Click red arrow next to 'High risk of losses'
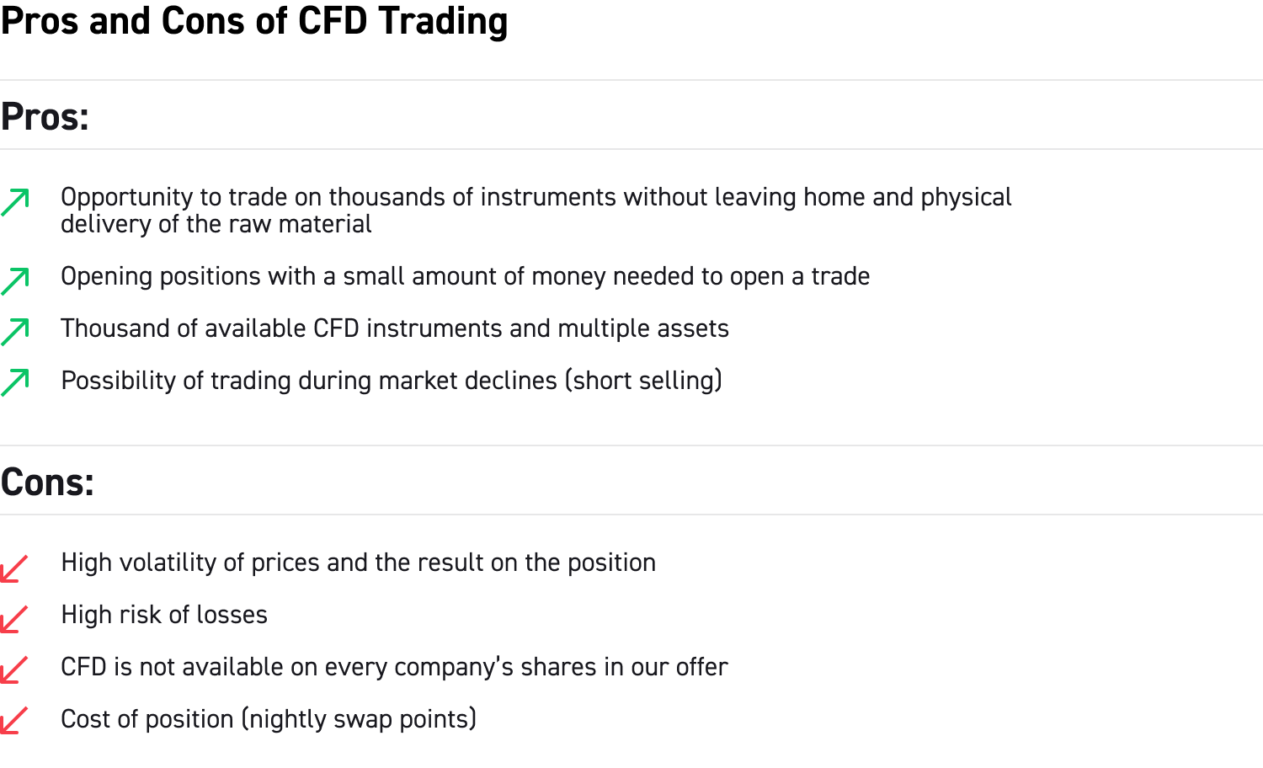This screenshot has width=1263, height=768. click(14, 620)
